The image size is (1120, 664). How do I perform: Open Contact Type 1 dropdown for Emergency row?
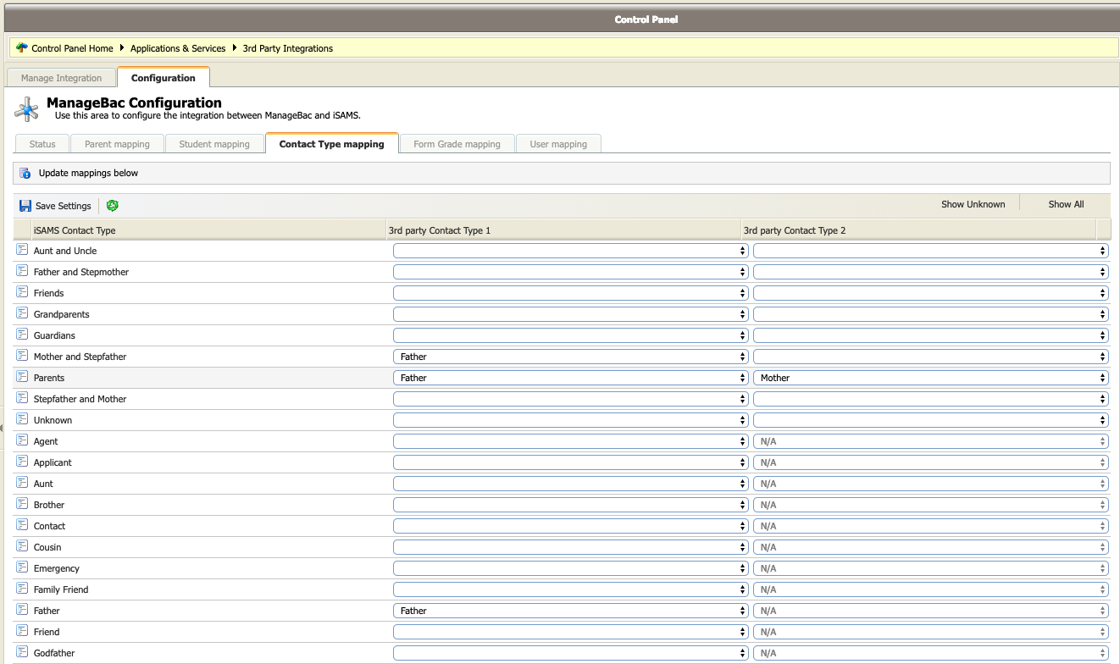click(x=570, y=568)
